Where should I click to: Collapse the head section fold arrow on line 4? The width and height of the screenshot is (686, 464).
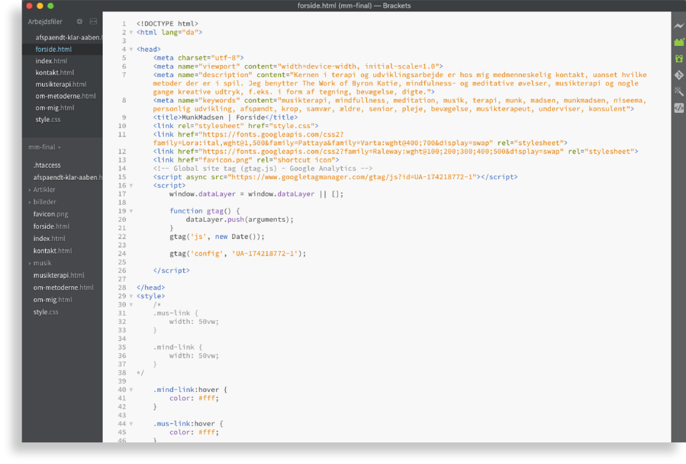click(131, 50)
